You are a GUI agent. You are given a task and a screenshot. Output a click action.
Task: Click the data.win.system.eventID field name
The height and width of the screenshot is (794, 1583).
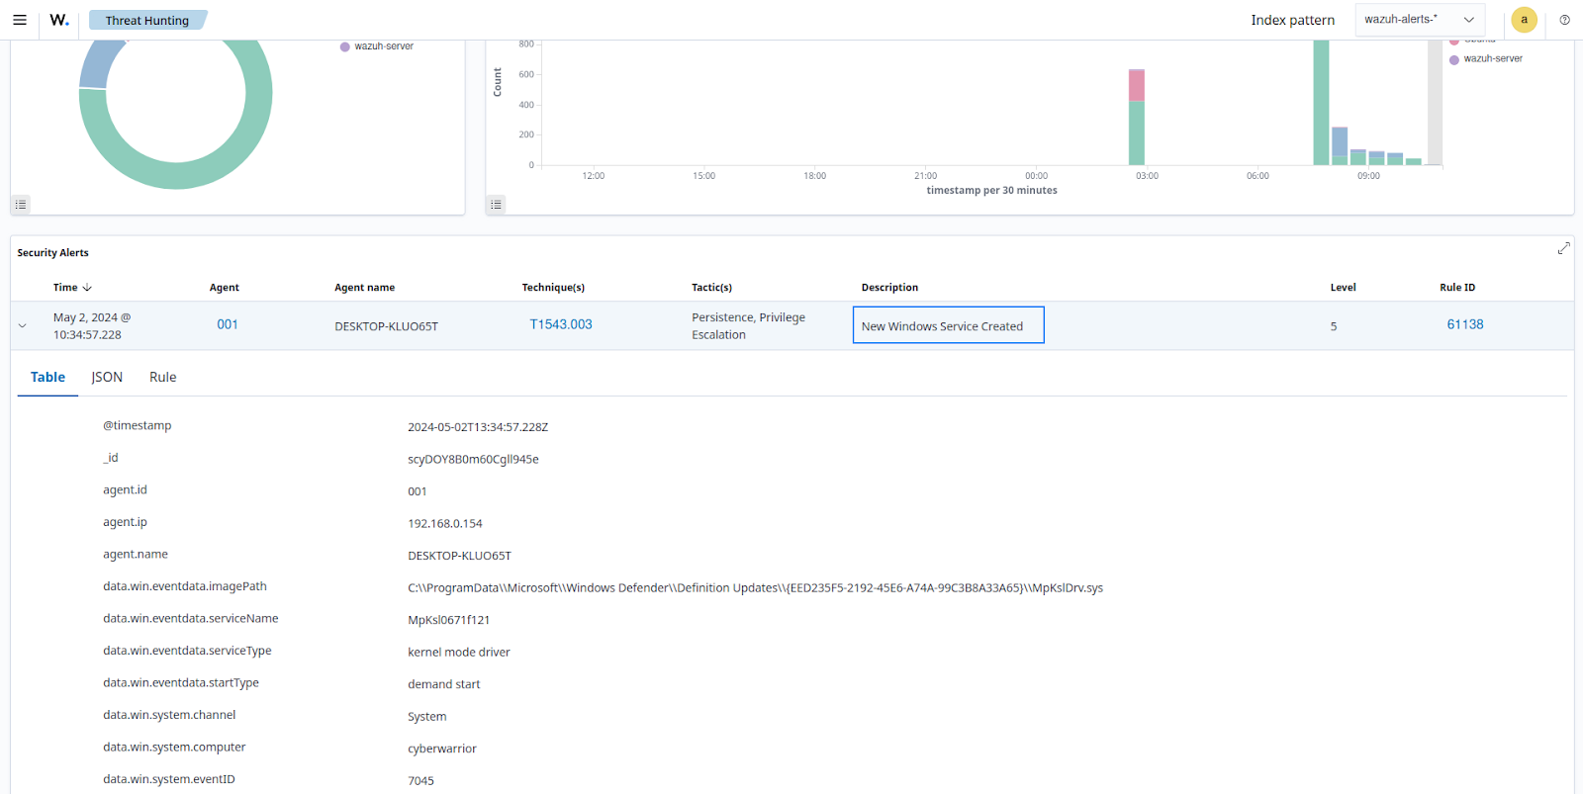point(169,779)
